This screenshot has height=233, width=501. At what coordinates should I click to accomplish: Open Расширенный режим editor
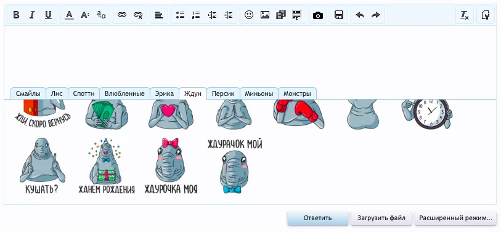pos(455,218)
